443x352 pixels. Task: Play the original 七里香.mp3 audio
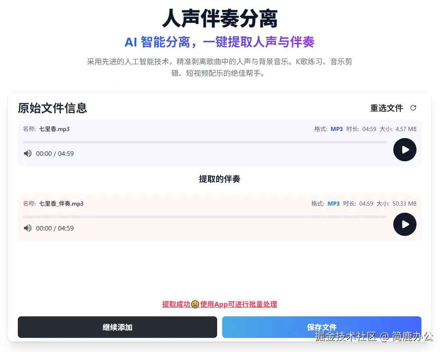coord(404,150)
